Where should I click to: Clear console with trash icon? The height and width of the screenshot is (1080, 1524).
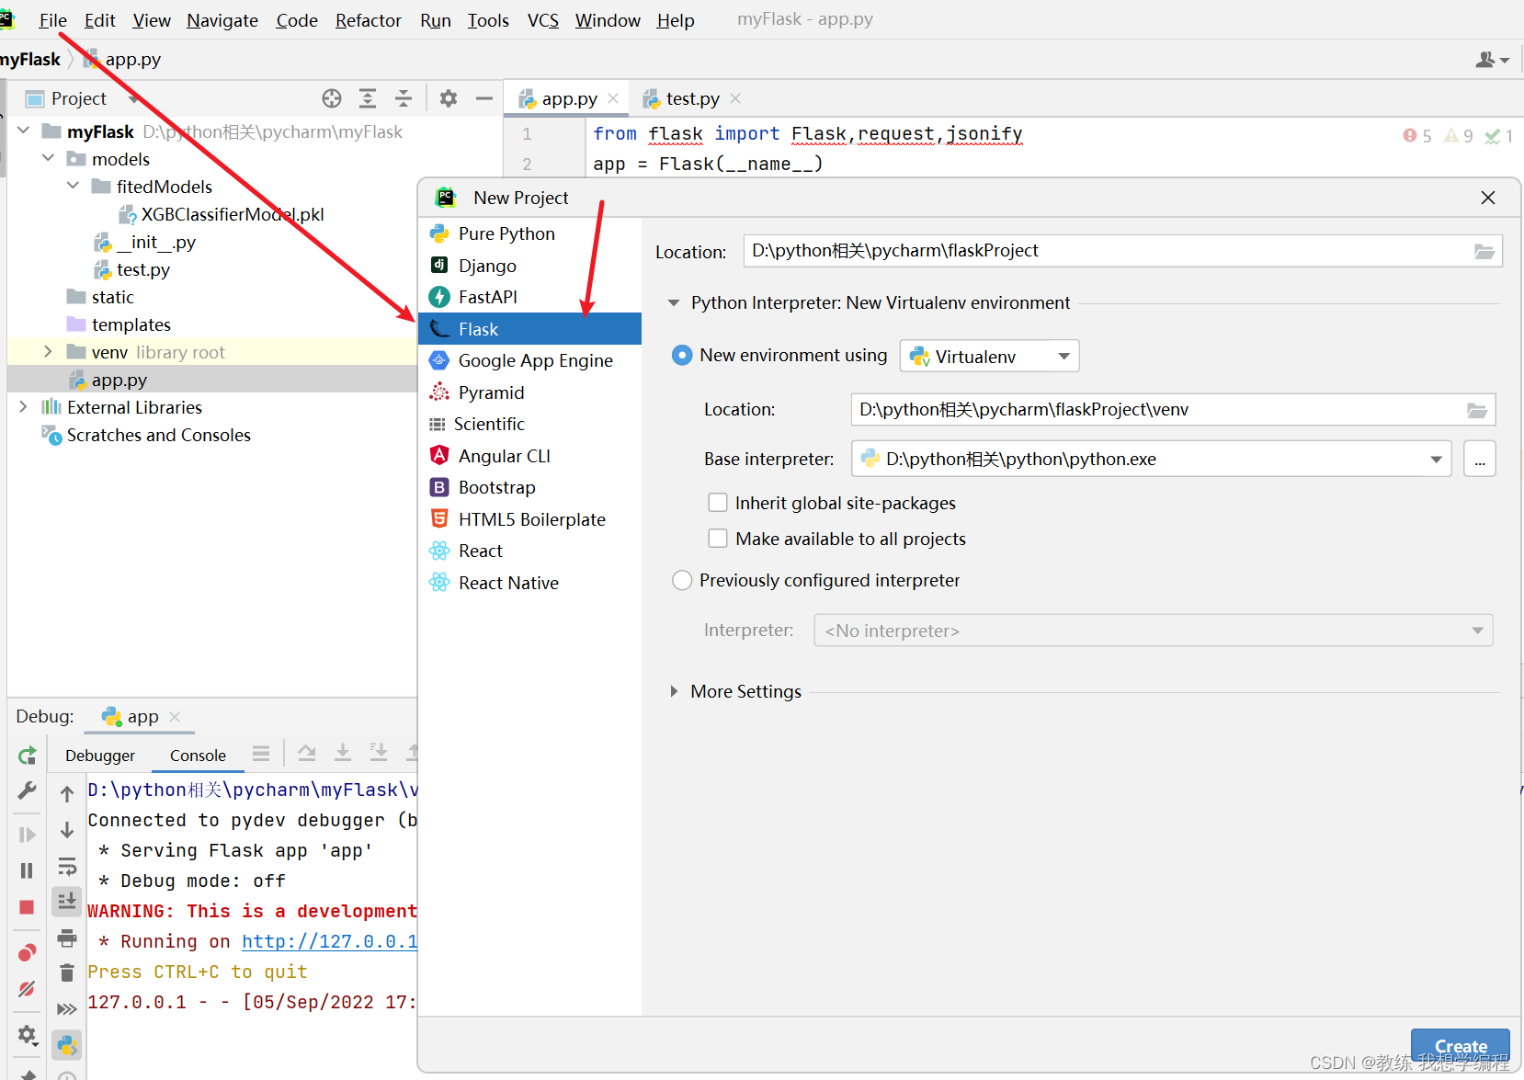pyautogui.click(x=67, y=972)
